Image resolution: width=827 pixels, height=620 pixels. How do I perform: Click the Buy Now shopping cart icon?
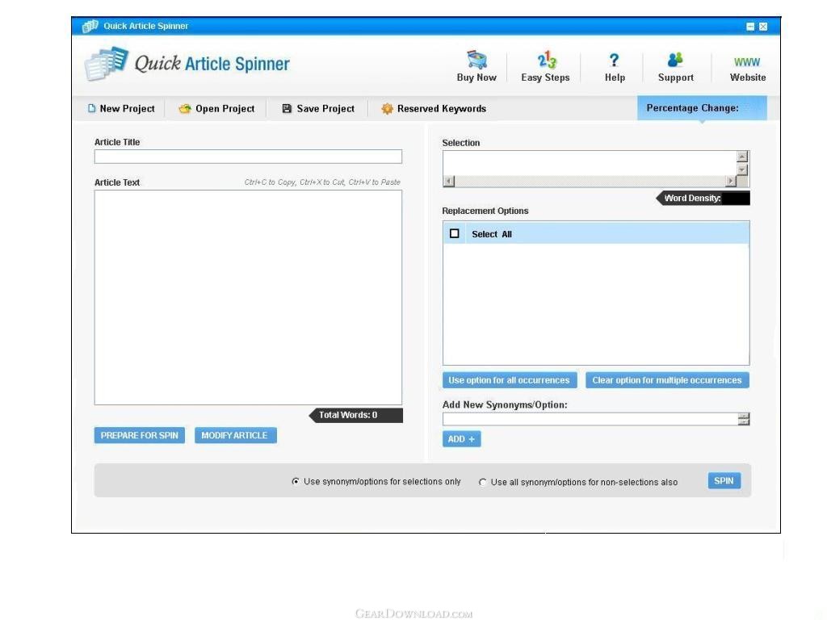[x=476, y=60]
